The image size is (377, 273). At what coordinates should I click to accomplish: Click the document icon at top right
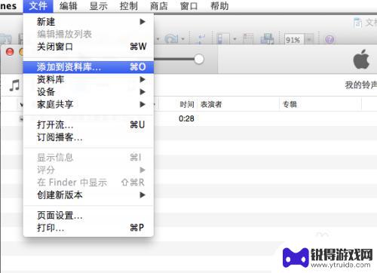[x=357, y=23]
